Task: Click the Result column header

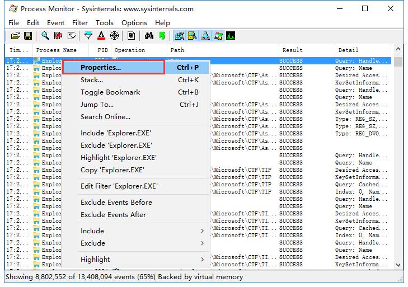Action: (292, 50)
